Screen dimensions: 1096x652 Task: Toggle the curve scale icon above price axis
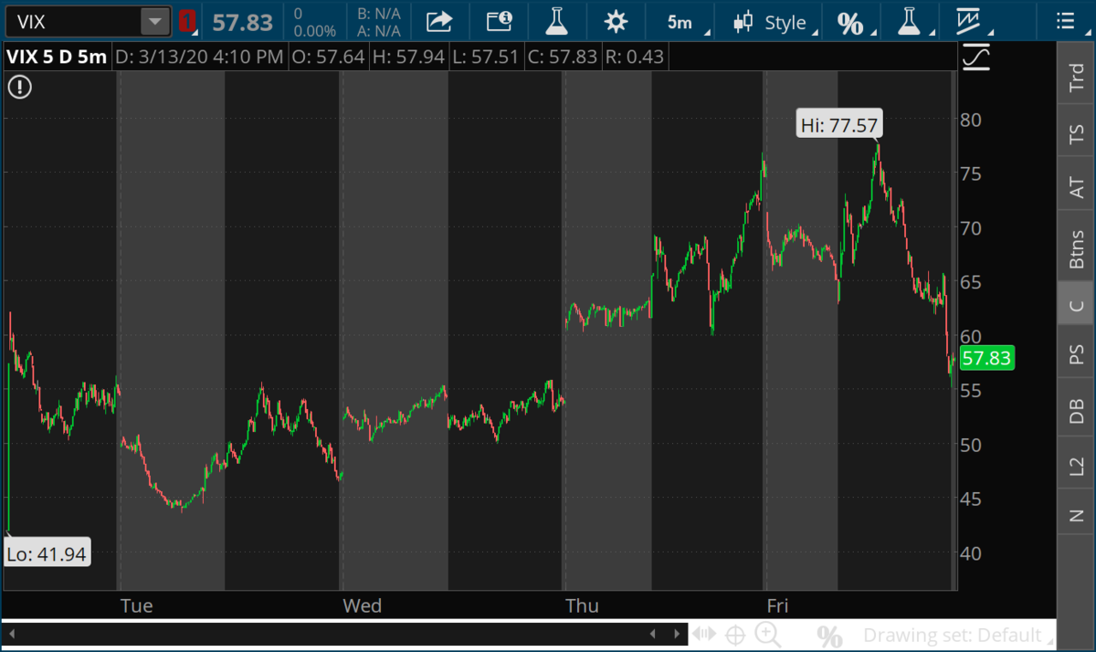coord(977,58)
